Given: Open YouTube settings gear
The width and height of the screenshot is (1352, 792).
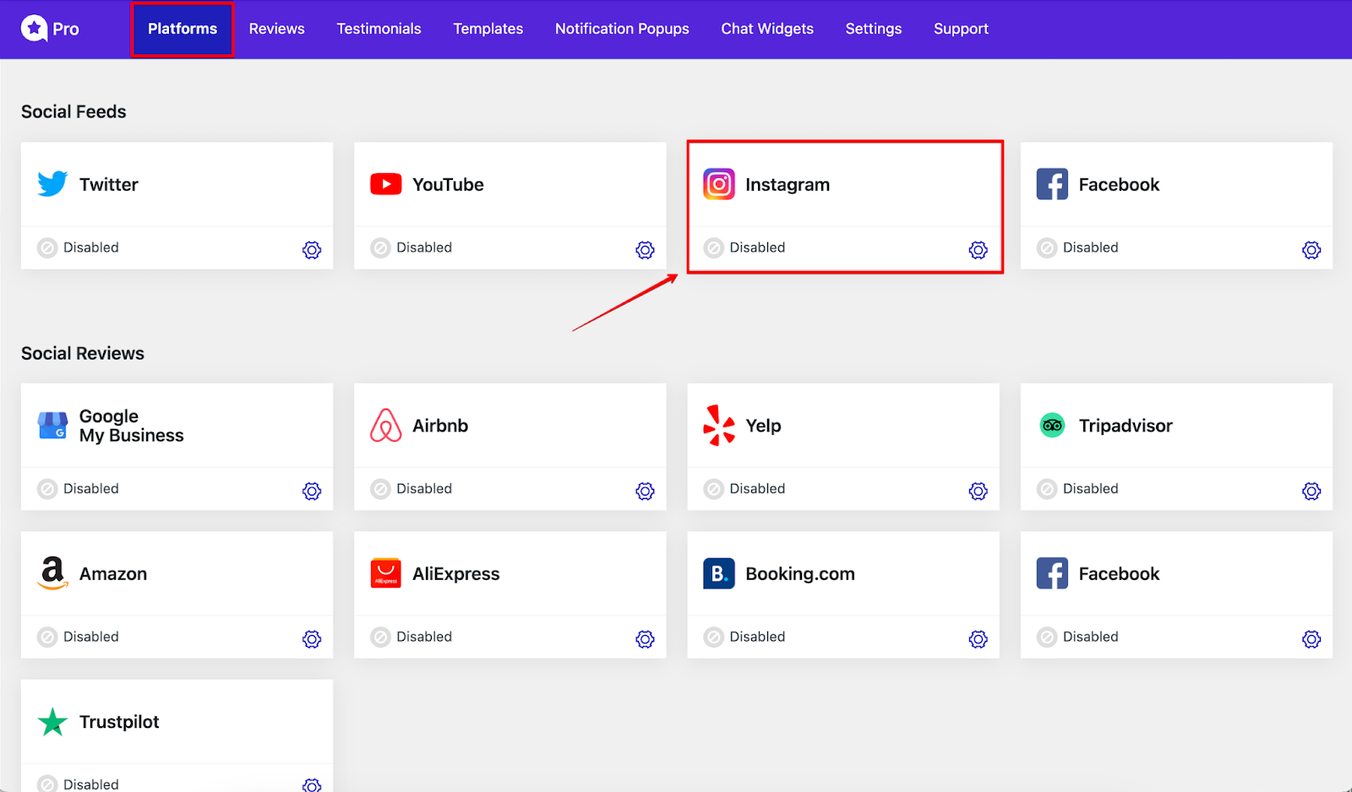Looking at the screenshot, I should click(645, 250).
